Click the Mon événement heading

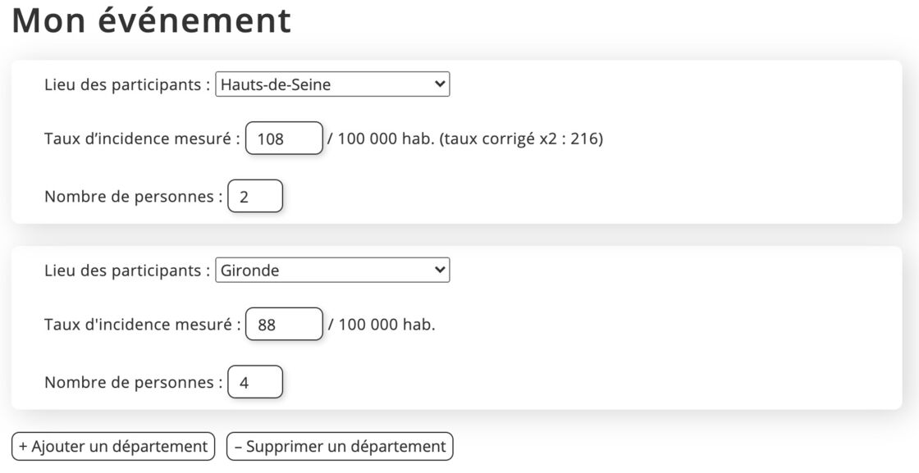tap(151, 20)
